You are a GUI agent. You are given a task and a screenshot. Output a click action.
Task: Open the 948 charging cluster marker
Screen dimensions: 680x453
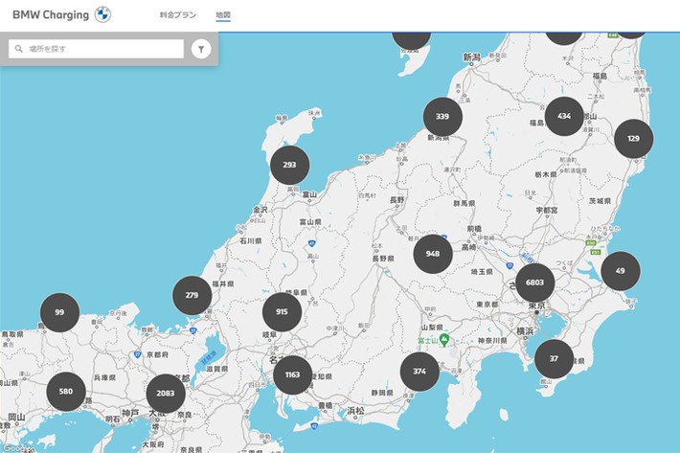pyautogui.click(x=433, y=254)
